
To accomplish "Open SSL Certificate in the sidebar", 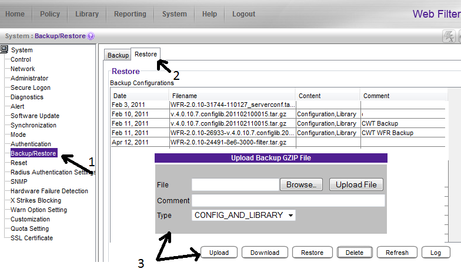I will 31,238.
